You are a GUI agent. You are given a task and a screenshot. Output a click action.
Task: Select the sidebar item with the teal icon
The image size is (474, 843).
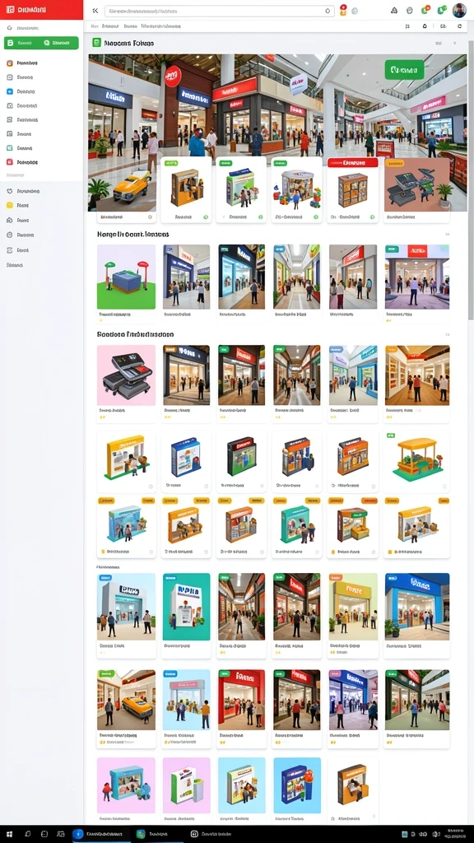tap(21, 148)
